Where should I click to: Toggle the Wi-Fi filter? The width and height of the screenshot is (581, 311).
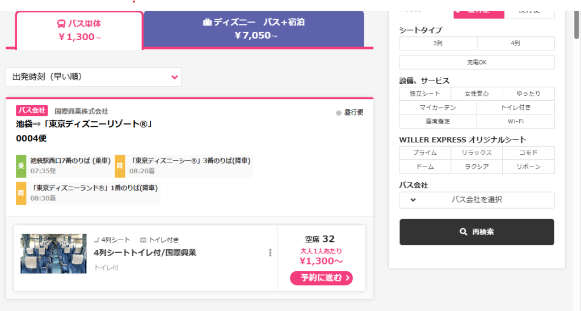point(515,121)
